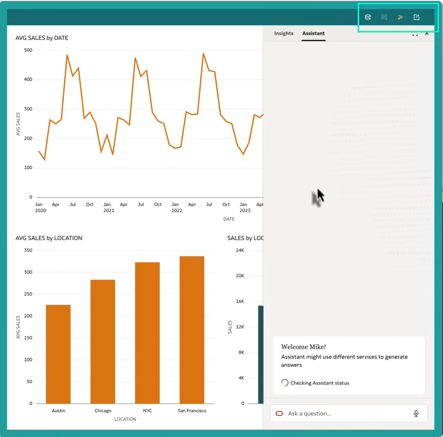Click the Jan 2020 axis label
The image size is (443, 437).
(x=40, y=207)
